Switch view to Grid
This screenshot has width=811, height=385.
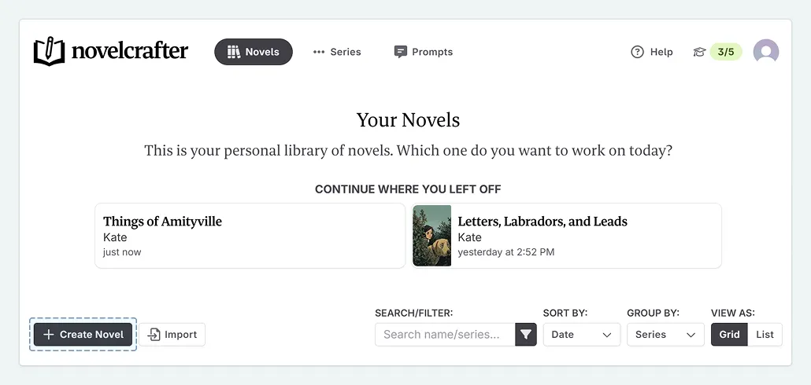tap(729, 335)
